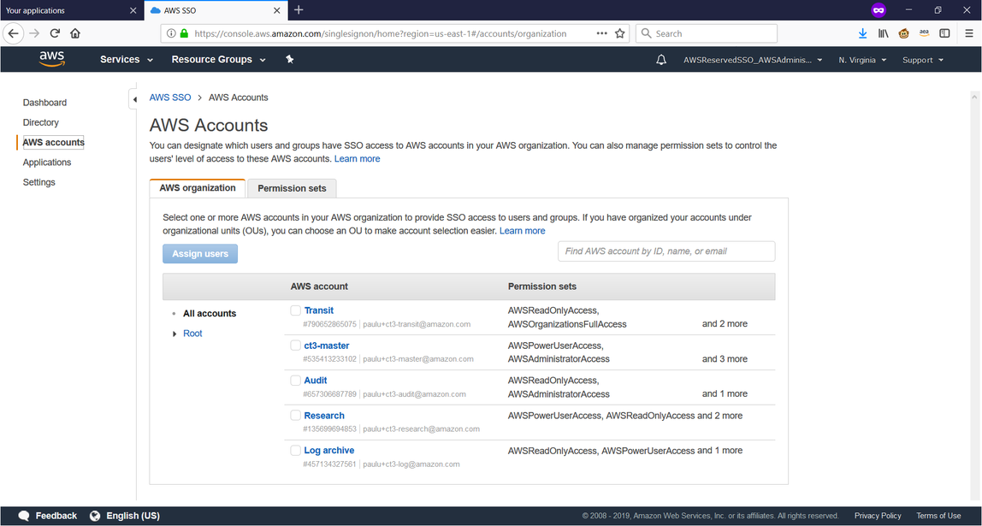Click the globe language icon in footer
982x526 pixels.
coord(95,516)
